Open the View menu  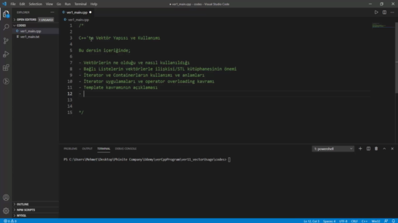pyautogui.click(x=49, y=4)
